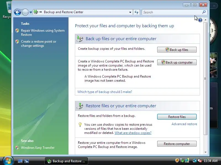The image size is (221, 165).
Task: Open Help via the blue question mark
Action: point(200,20)
